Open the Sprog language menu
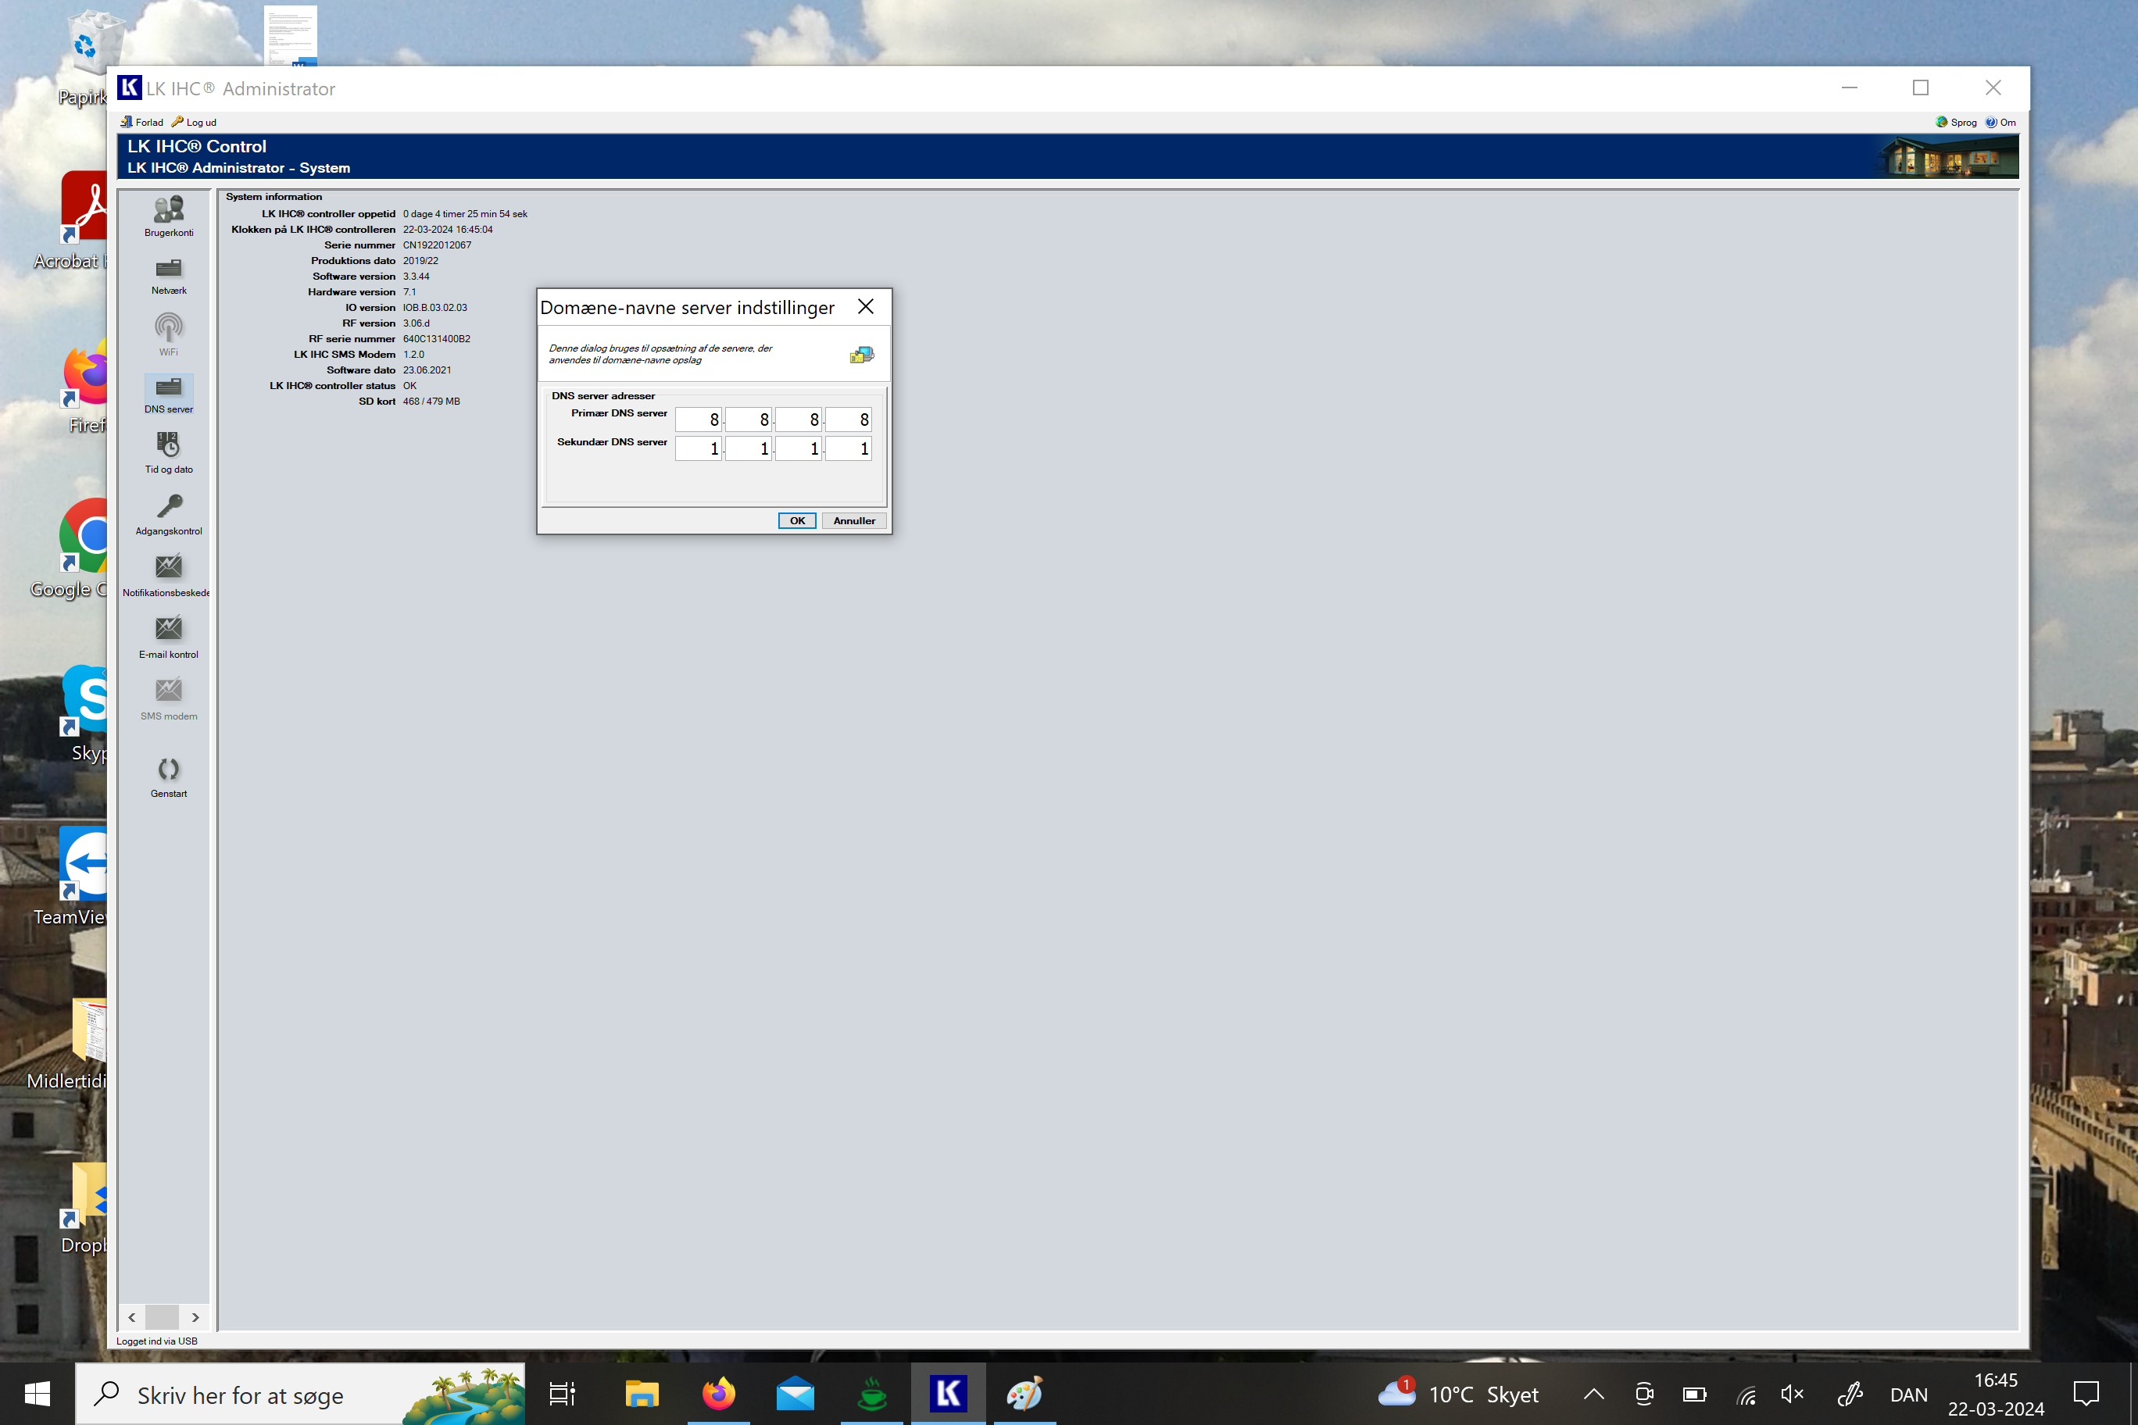 (1957, 123)
